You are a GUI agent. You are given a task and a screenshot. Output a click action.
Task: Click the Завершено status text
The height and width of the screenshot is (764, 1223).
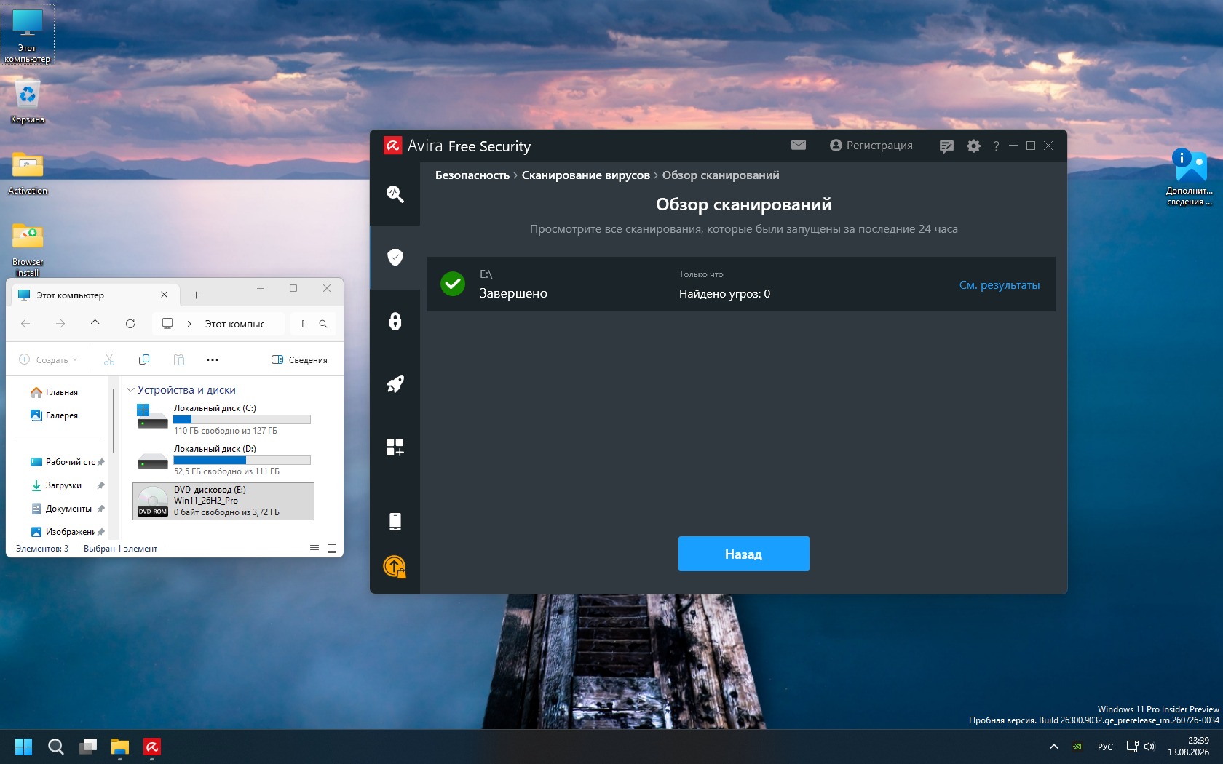[x=513, y=293]
